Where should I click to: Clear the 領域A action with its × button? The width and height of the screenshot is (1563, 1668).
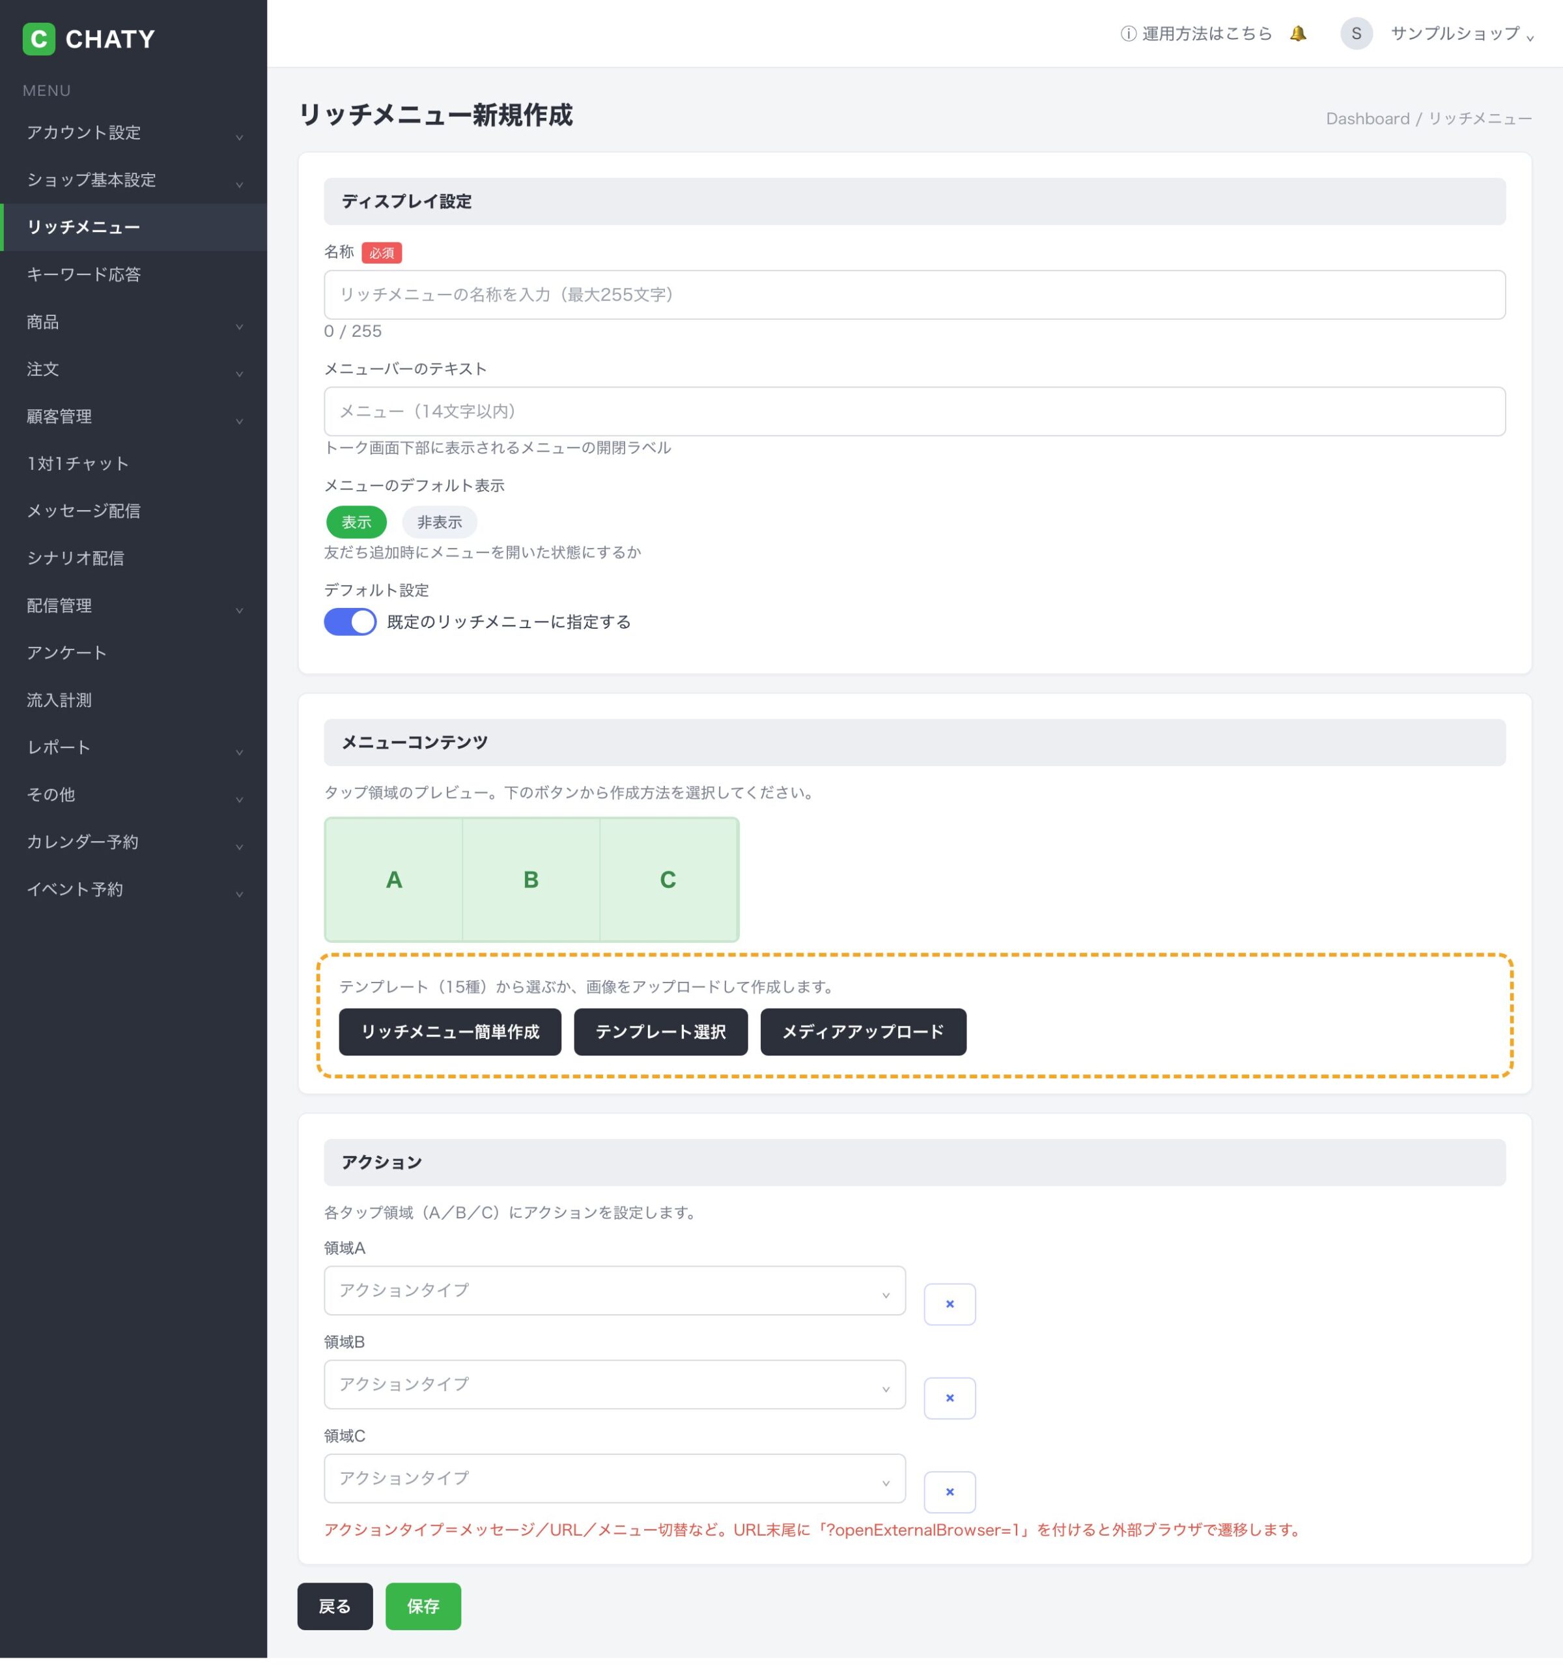tap(950, 1304)
